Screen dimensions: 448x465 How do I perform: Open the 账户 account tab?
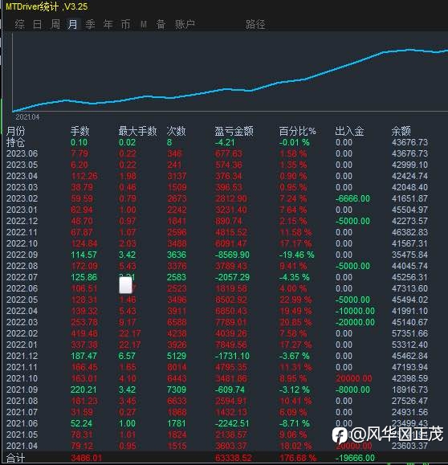(185, 24)
